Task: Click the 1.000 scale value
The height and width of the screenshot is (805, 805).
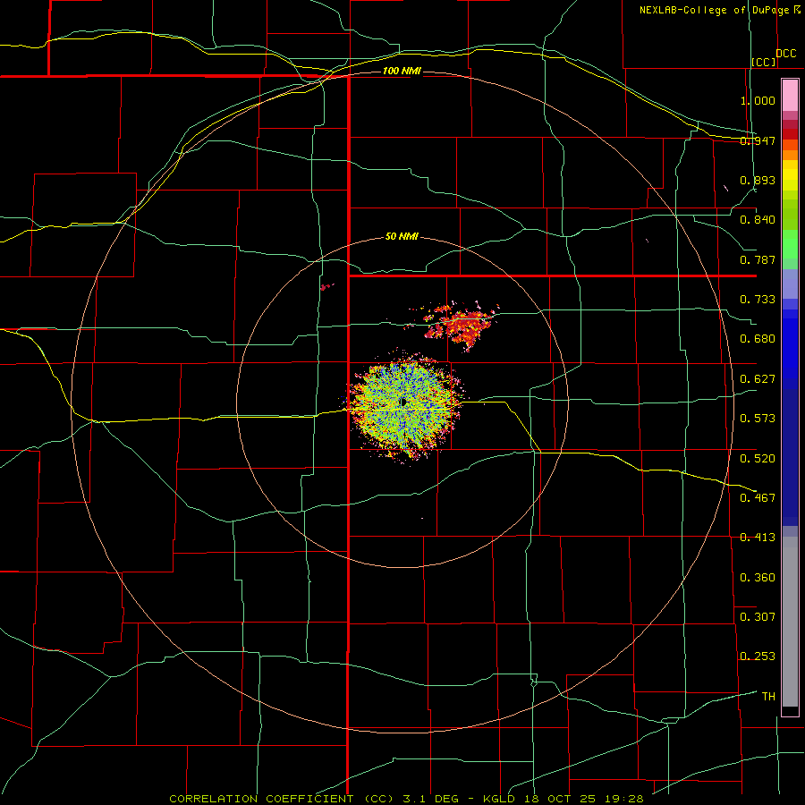Action: (x=758, y=100)
